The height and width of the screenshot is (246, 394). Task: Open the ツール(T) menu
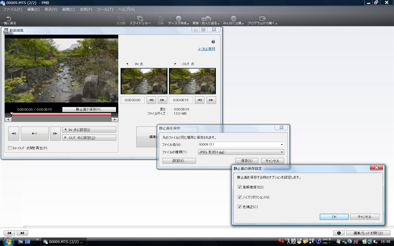pyautogui.click(x=105, y=9)
